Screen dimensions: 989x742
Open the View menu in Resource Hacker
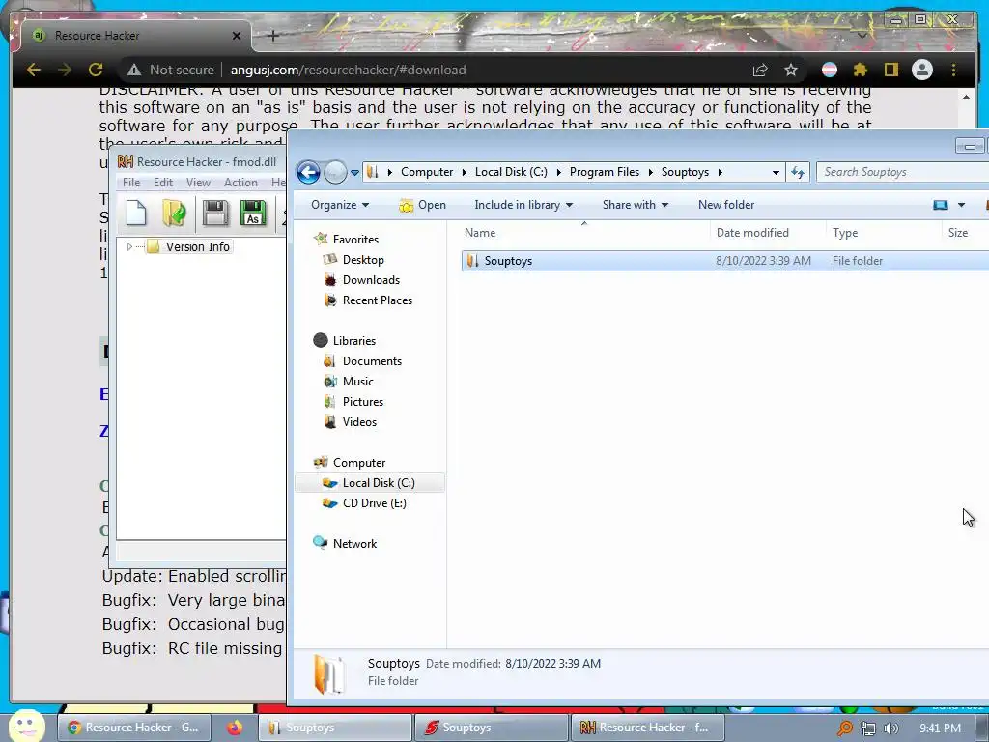(198, 183)
